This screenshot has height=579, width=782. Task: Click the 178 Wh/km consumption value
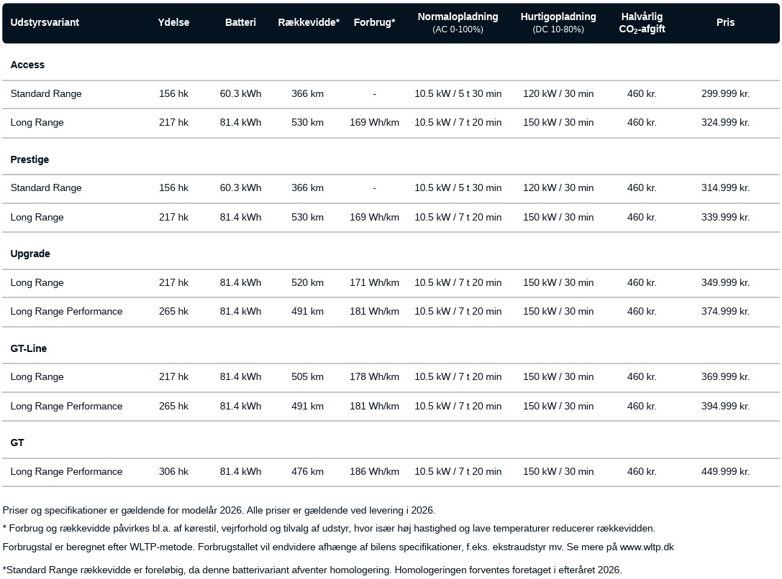(x=374, y=376)
